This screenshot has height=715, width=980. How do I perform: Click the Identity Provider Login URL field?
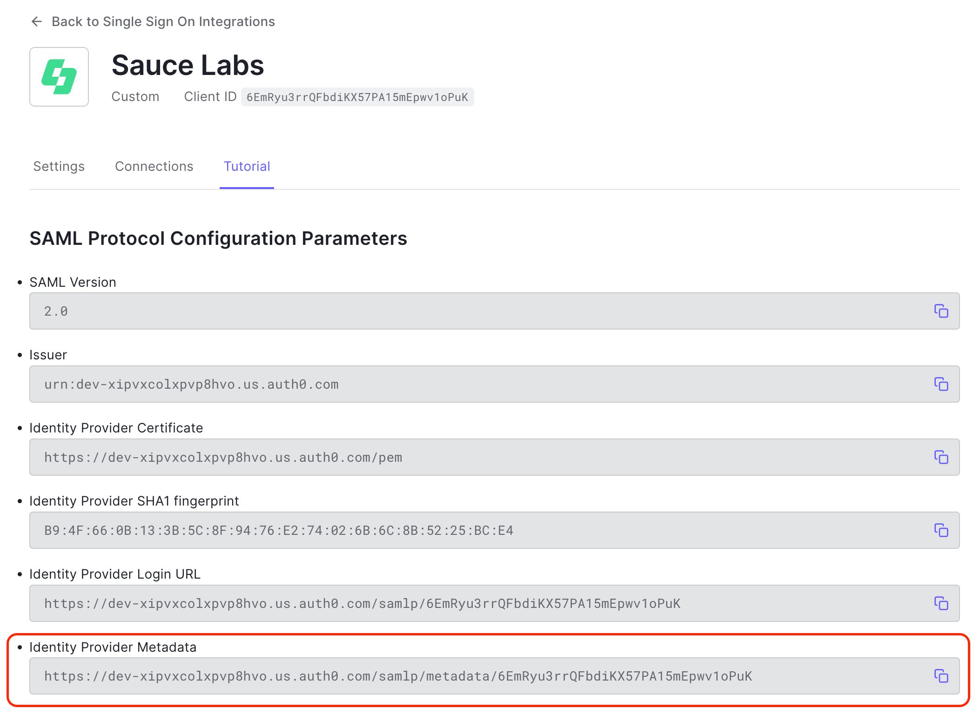pos(465,603)
